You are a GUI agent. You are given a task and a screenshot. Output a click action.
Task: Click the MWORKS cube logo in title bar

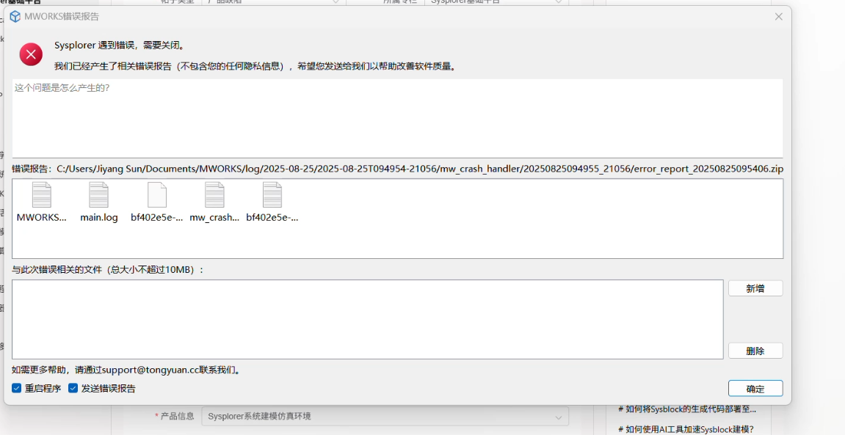pos(15,16)
